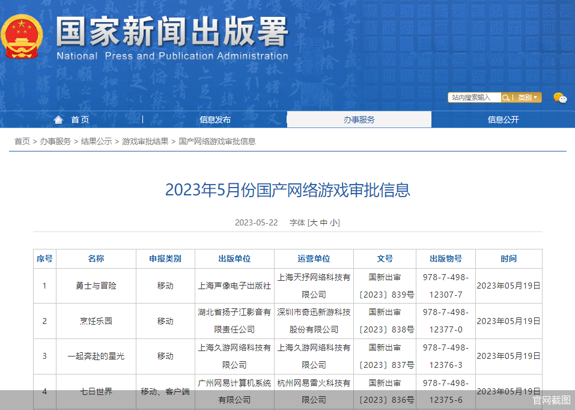Click the 站内搜索输入 search input field
Viewport: 575px width, 410px height.
pos(474,97)
